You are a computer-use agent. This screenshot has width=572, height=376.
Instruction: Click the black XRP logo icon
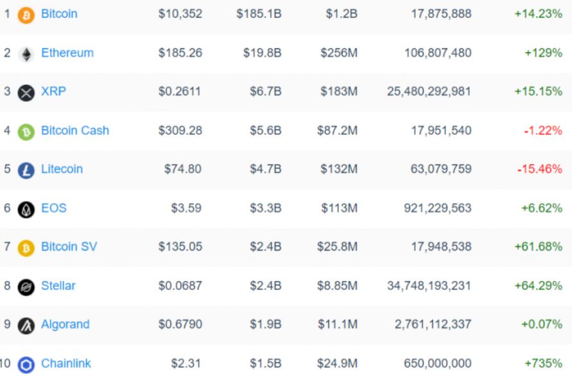tap(26, 93)
